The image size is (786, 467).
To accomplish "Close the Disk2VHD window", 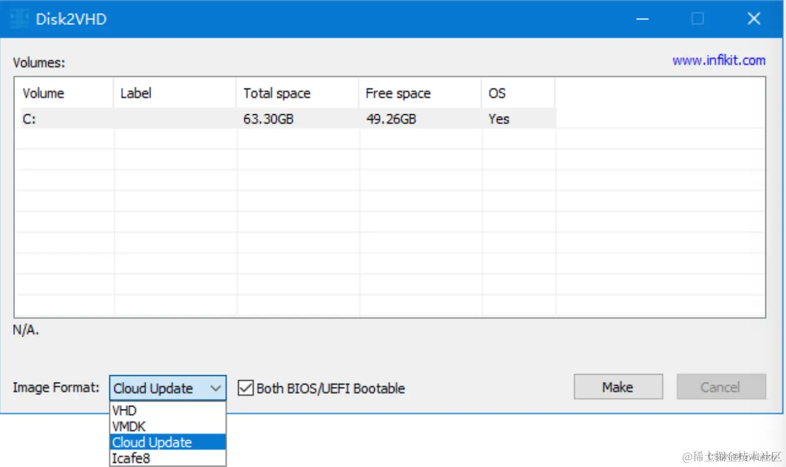I will click(x=754, y=19).
